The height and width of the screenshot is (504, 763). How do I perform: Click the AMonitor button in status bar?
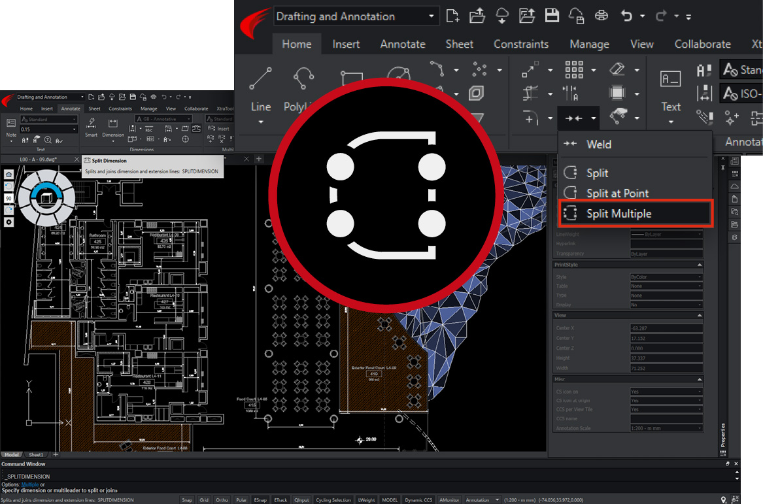tap(449, 499)
